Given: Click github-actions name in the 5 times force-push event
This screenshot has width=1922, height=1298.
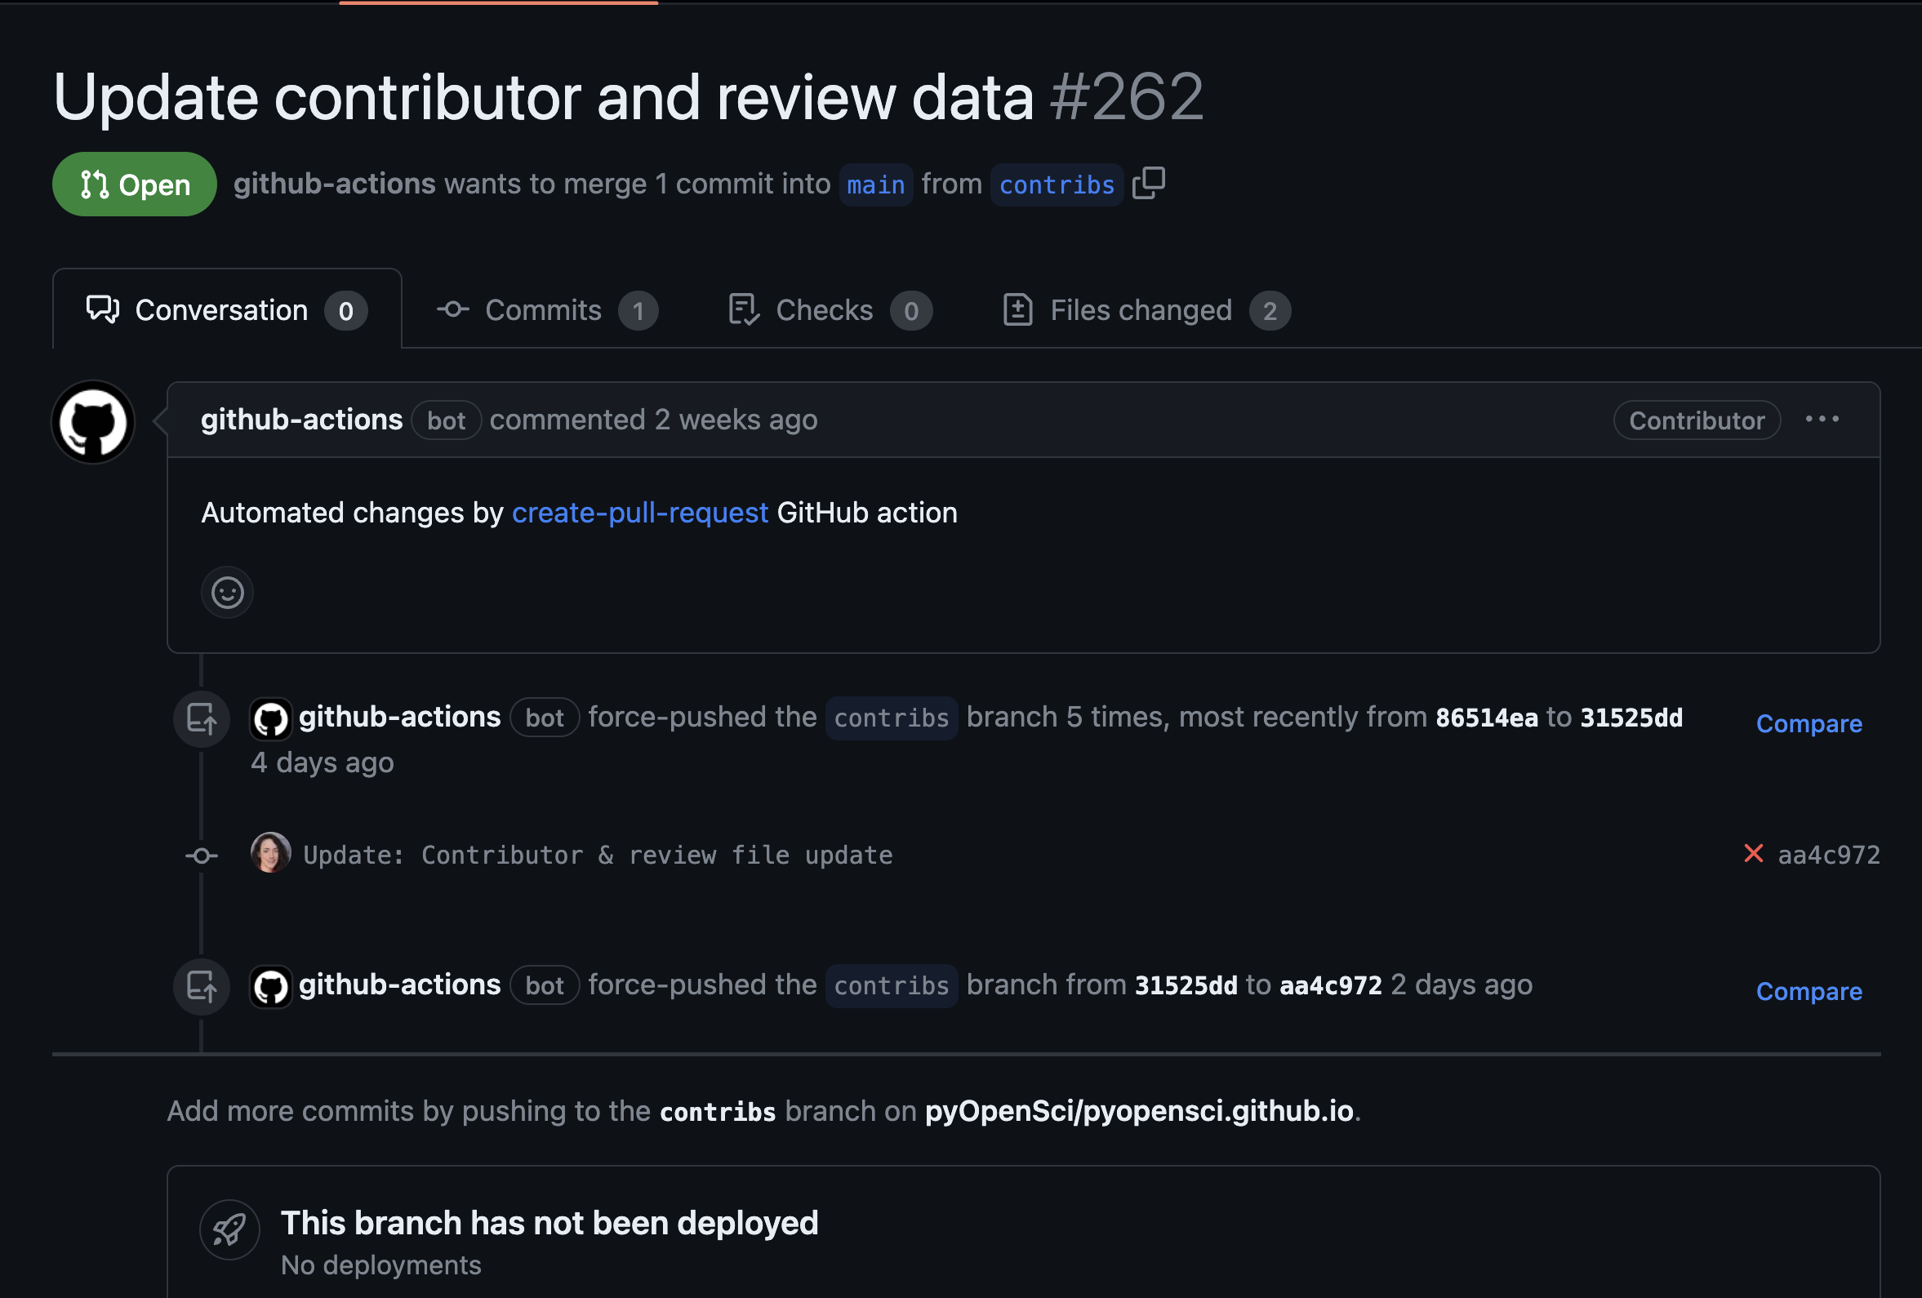Looking at the screenshot, I should 399,717.
